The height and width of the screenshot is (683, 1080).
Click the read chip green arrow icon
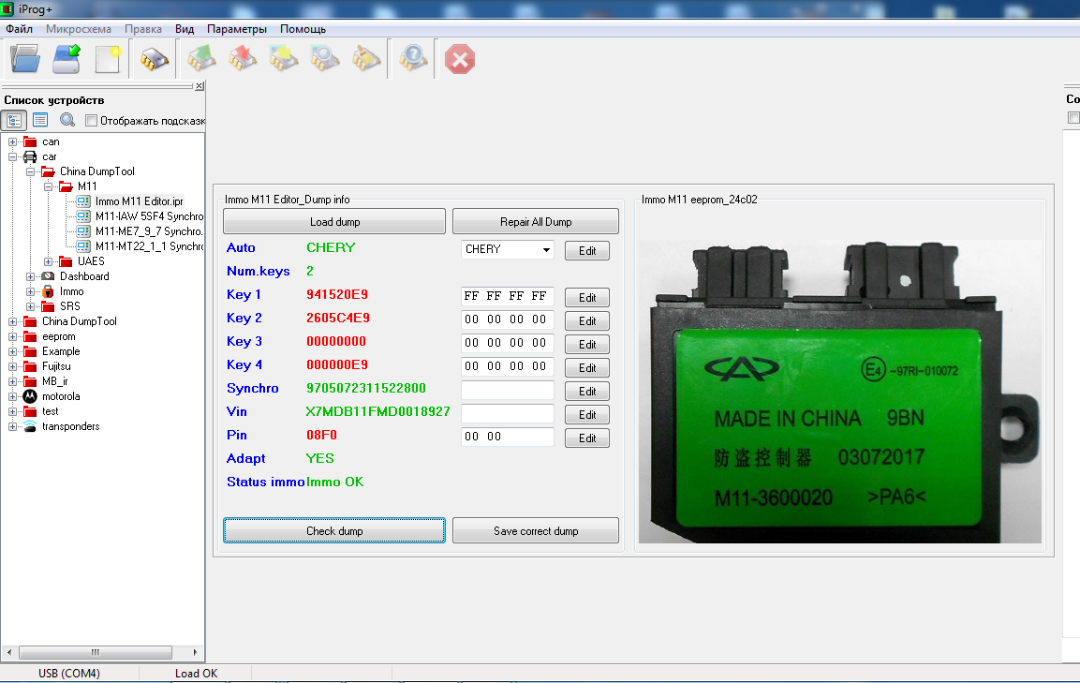tap(201, 59)
